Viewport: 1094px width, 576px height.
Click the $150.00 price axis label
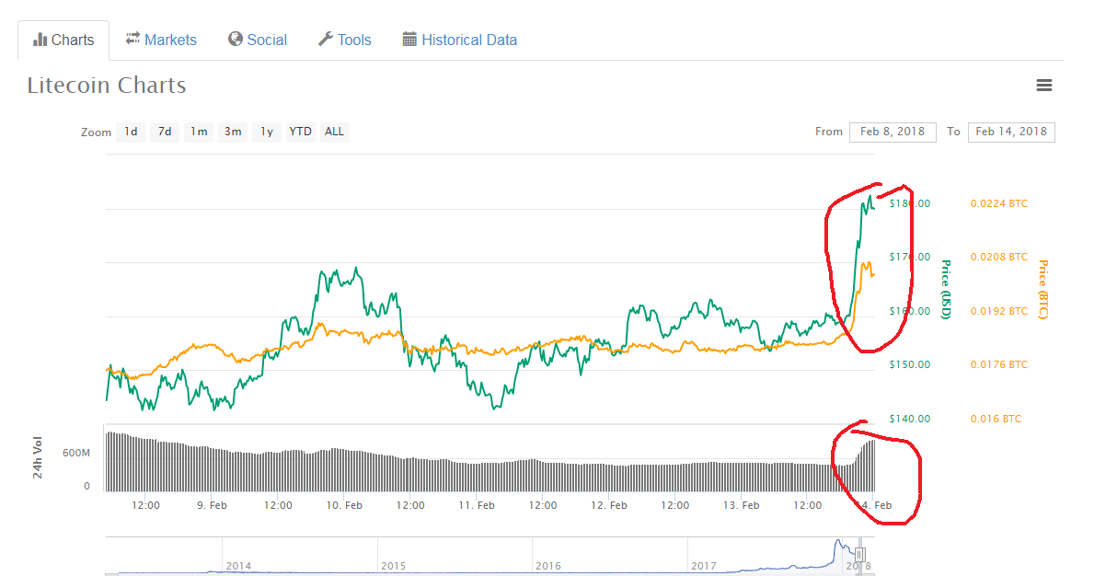click(x=910, y=364)
